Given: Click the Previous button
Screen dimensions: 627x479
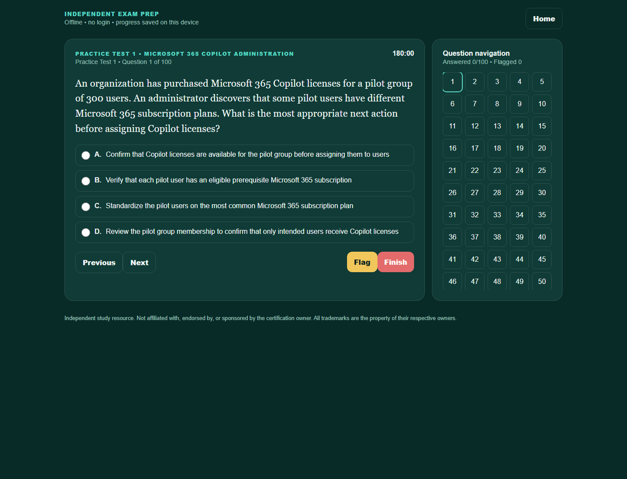Looking at the screenshot, I should (99, 262).
